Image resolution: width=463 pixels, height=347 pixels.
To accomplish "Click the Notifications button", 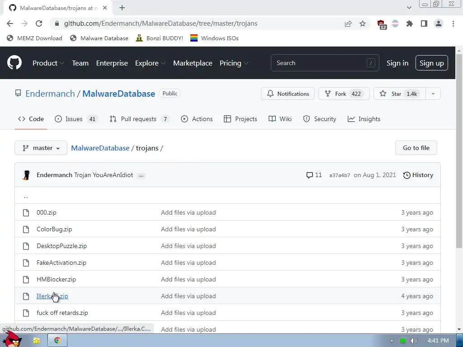I will click(x=288, y=94).
